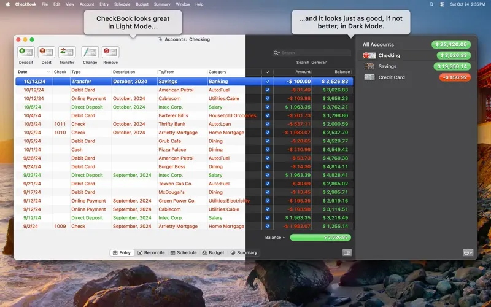
Task: Click 'Green Power Co.' payee cell
Action: point(177,201)
